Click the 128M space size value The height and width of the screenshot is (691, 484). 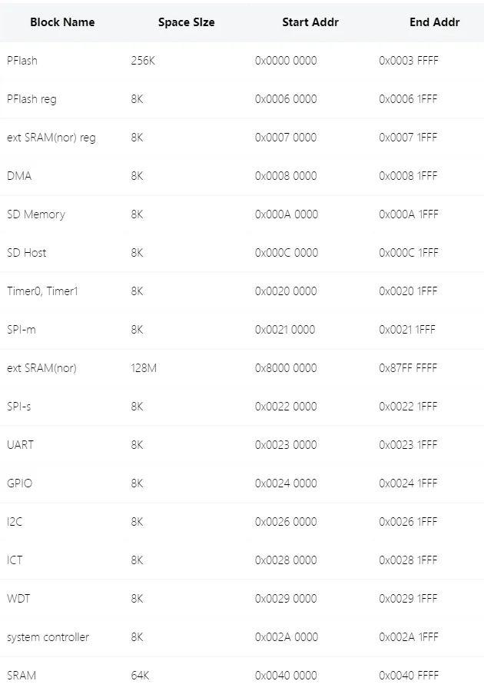144,368
